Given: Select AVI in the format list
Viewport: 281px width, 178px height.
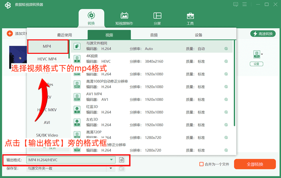Looking at the screenshot, I should (47, 123).
